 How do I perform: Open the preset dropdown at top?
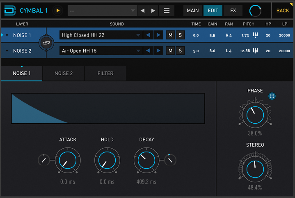102,10
